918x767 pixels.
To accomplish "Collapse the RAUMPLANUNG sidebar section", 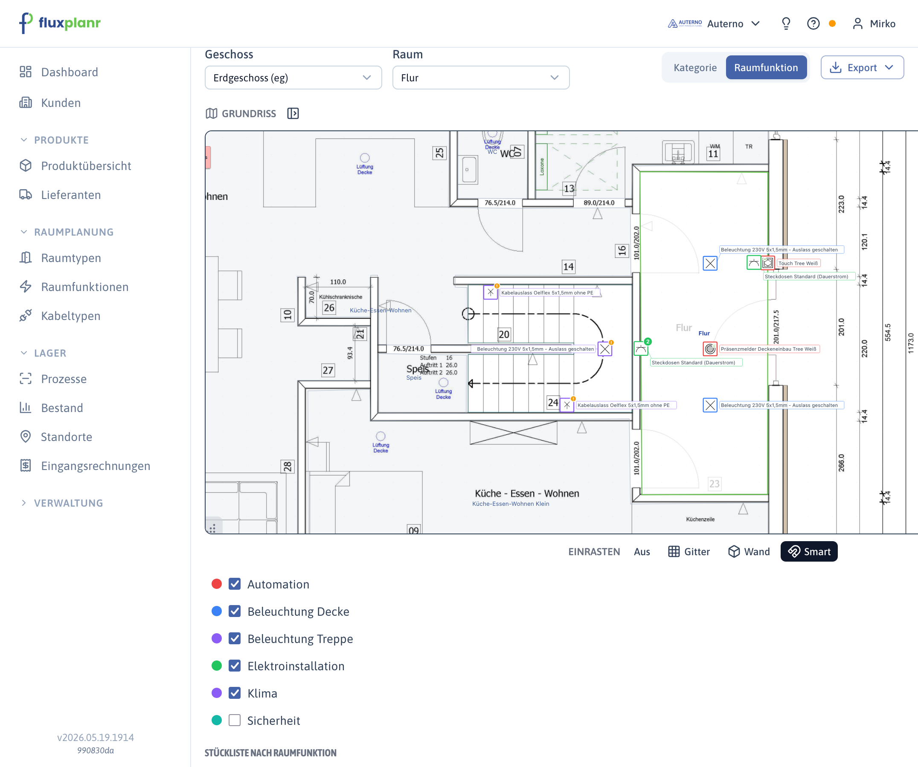I will (67, 232).
